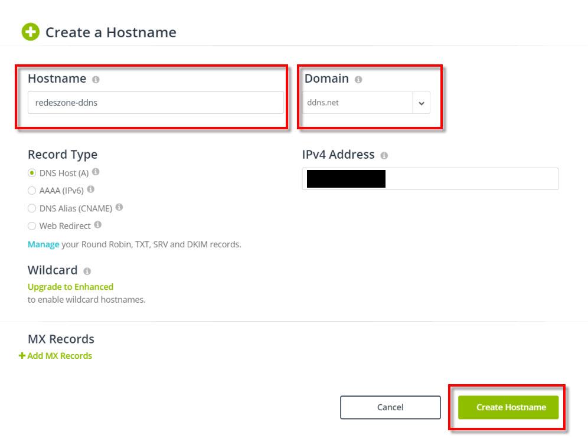588x445 pixels.
Task: Open the Manage records link
Action: (43, 244)
